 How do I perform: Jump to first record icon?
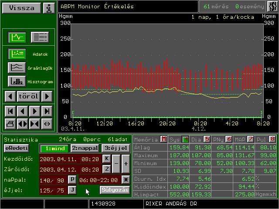point(10,111)
